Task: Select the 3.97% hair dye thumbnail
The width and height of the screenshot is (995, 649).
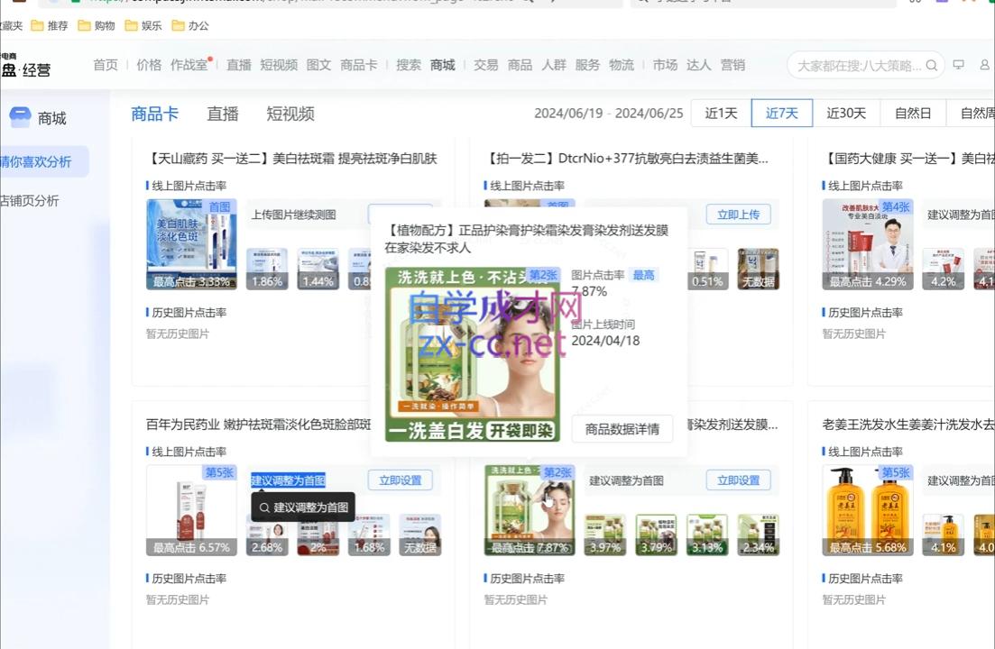Action: pos(605,535)
